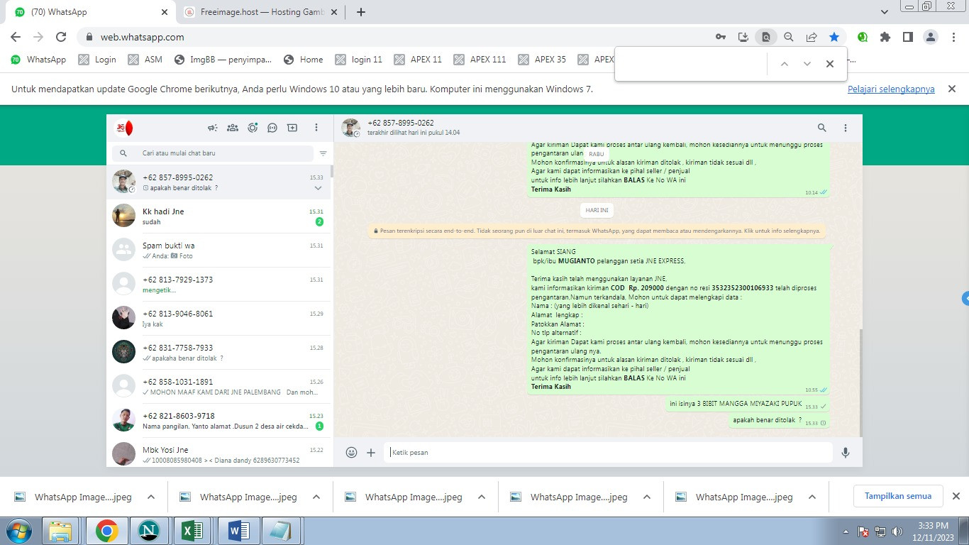Open the tab search dropdown arrow
Viewport: 969px width, 545px height.
click(885, 12)
